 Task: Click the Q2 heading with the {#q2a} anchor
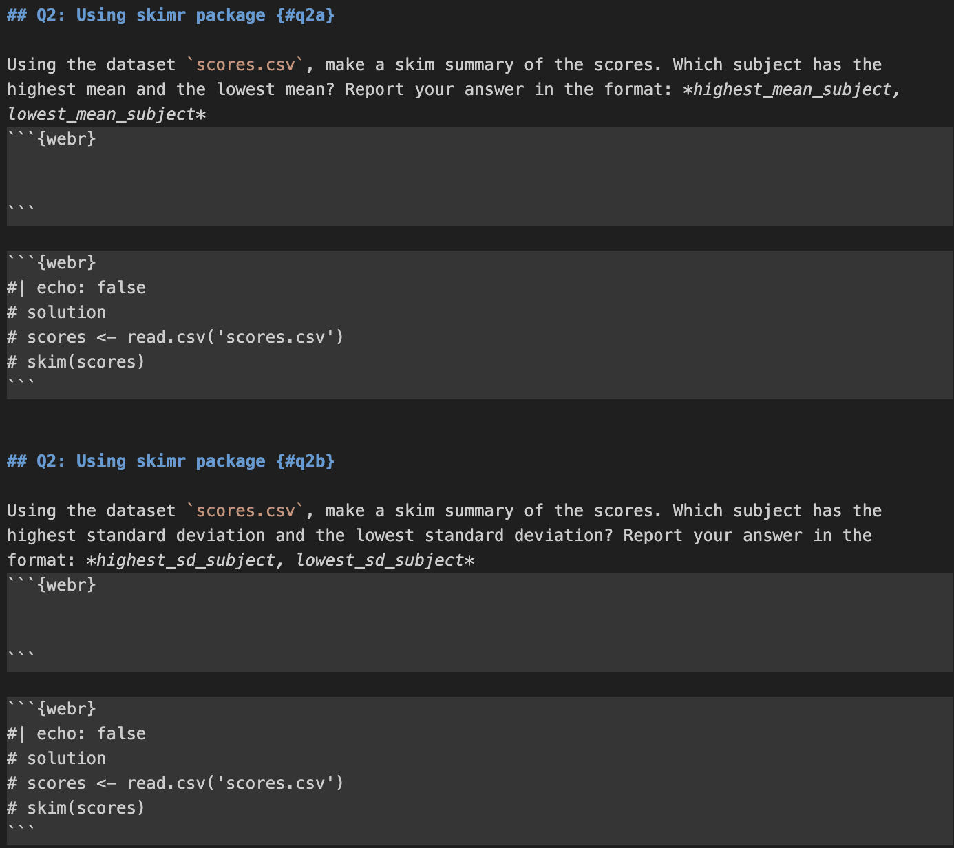[x=170, y=15]
